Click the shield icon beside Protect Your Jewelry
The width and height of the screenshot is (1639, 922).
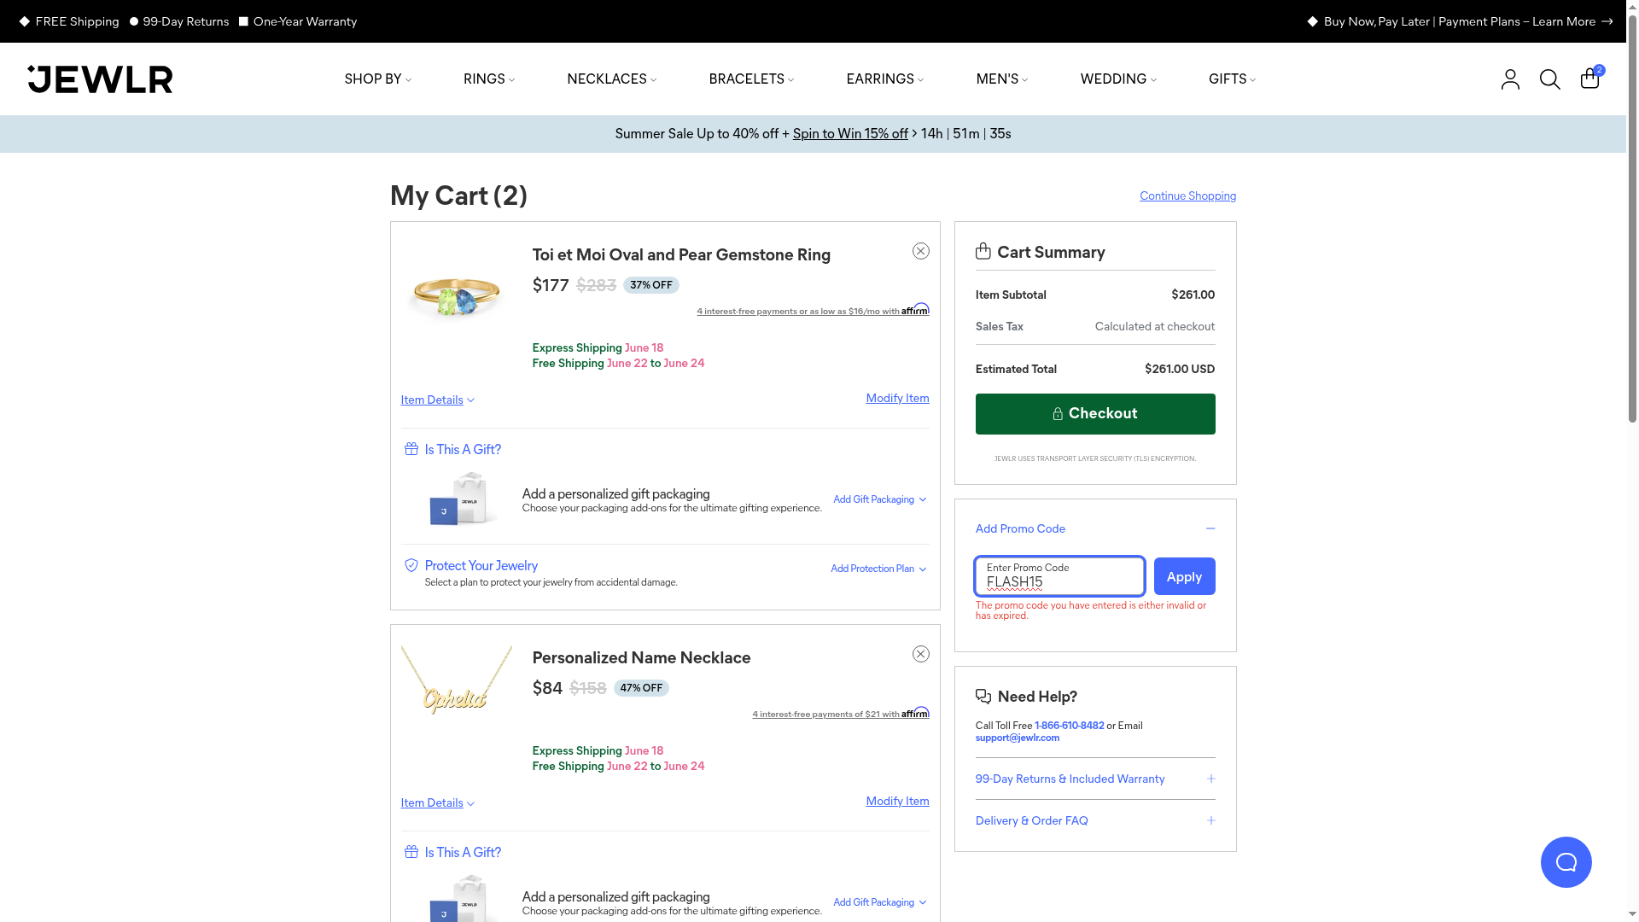click(411, 565)
